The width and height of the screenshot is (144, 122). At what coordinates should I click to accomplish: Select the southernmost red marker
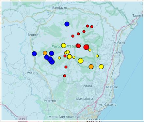[x=65, y=76]
